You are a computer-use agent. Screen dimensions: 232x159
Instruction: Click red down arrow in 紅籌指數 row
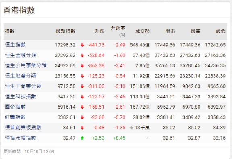click(82, 117)
